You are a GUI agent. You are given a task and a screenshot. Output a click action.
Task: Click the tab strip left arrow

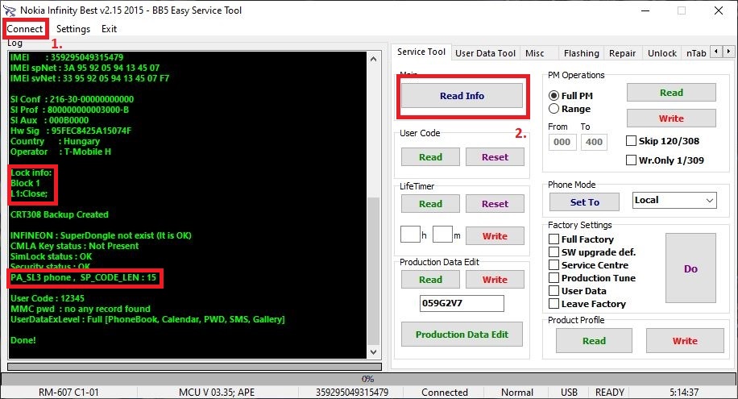pos(716,52)
